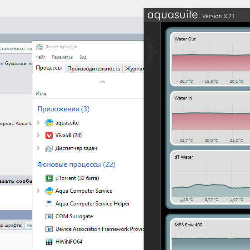Viewport: 250px width, 250px height.
Task: Click the 20,1 °C value under Water Out
Action: click(236, 81)
